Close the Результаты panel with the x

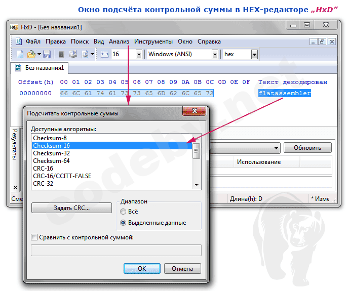[x=15, y=187]
